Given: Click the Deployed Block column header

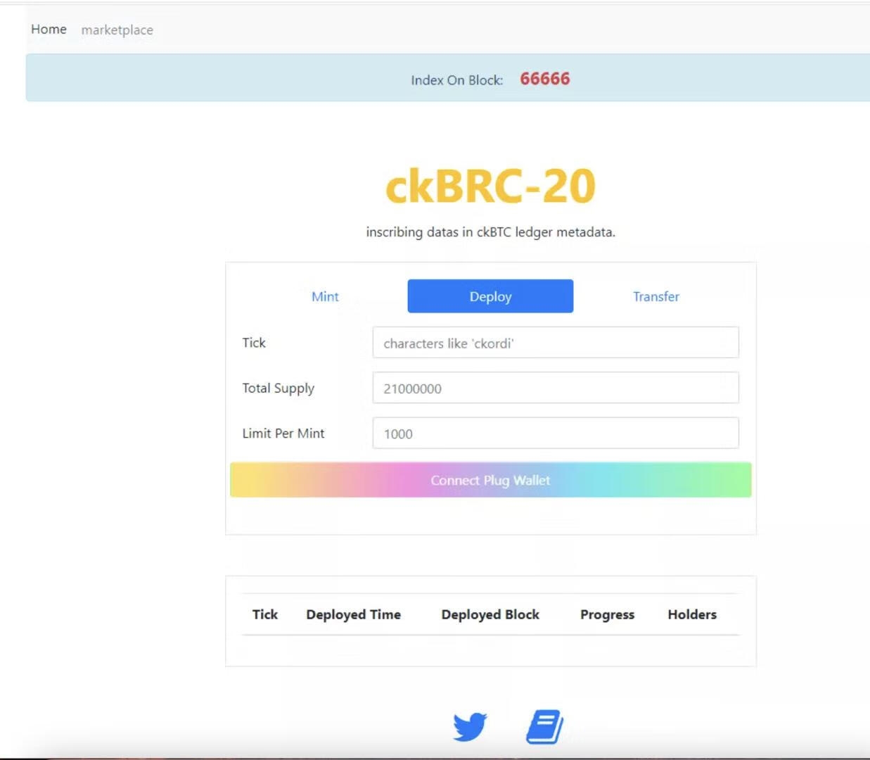Looking at the screenshot, I should pyautogui.click(x=490, y=614).
